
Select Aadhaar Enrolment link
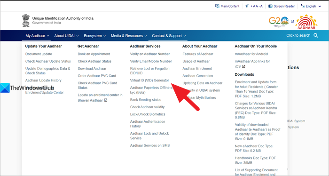pos(197,68)
